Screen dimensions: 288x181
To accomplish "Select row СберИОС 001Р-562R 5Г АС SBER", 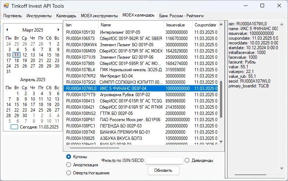I will click(x=141, y=39).
